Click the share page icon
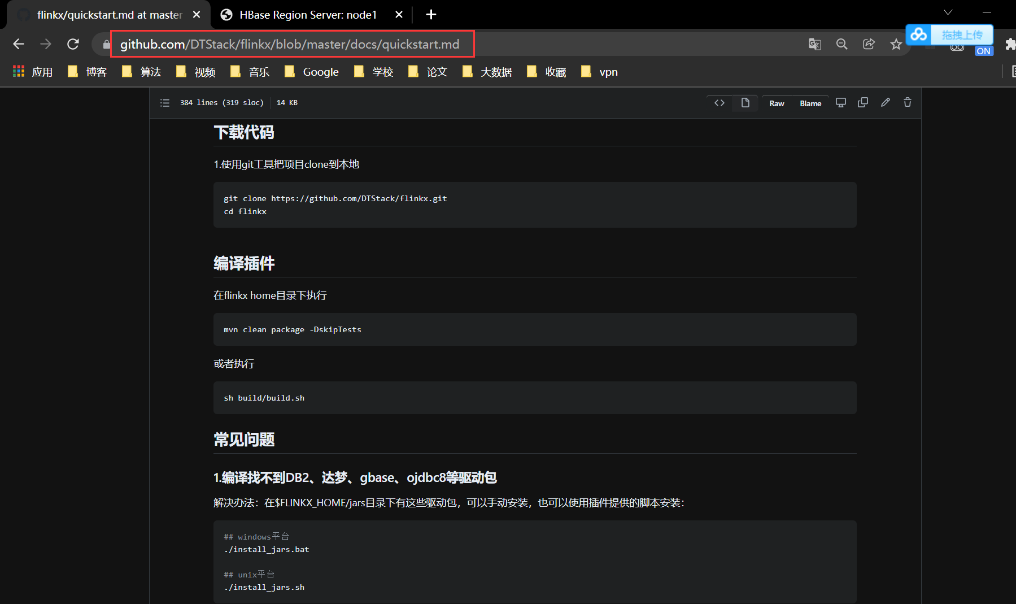 pyautogui.click(x=869, y=44)
